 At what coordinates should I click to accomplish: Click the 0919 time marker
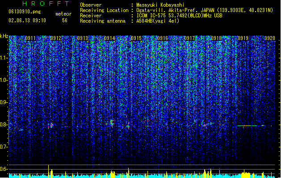point(243,38)
